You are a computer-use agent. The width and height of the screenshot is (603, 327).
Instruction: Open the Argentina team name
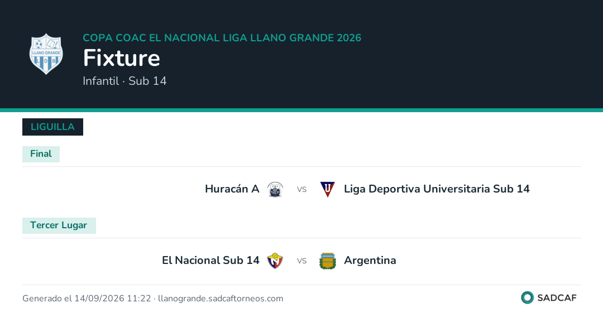370,261
